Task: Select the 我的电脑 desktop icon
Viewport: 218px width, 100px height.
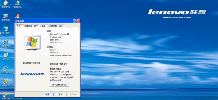Action: click(x=6, y=17)
